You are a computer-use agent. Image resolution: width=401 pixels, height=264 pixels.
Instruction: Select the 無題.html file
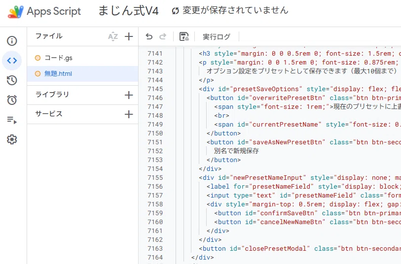[x=82, y=74]
